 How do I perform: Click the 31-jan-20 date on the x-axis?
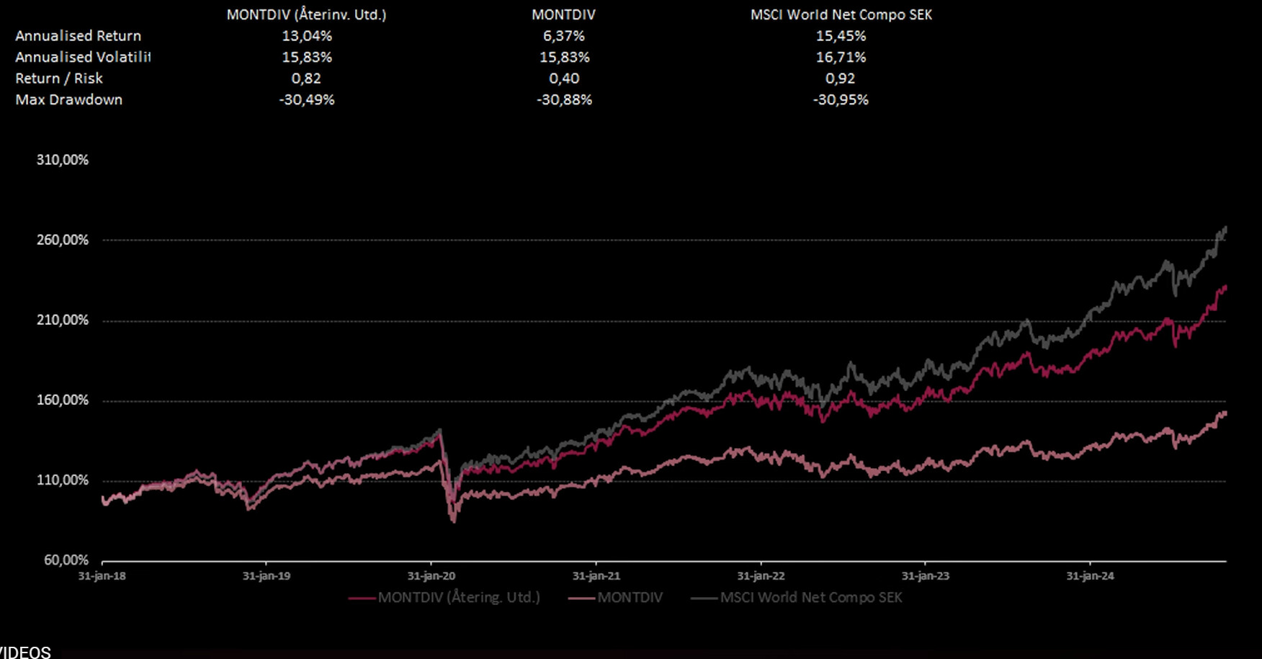point(431,576)
